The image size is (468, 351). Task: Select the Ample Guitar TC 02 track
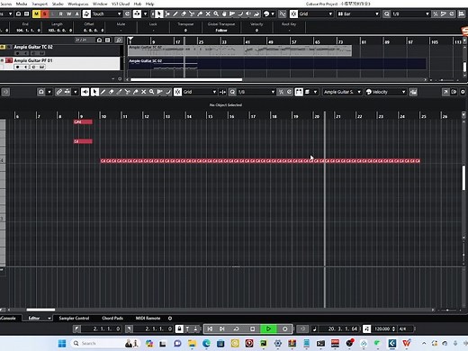60,49
